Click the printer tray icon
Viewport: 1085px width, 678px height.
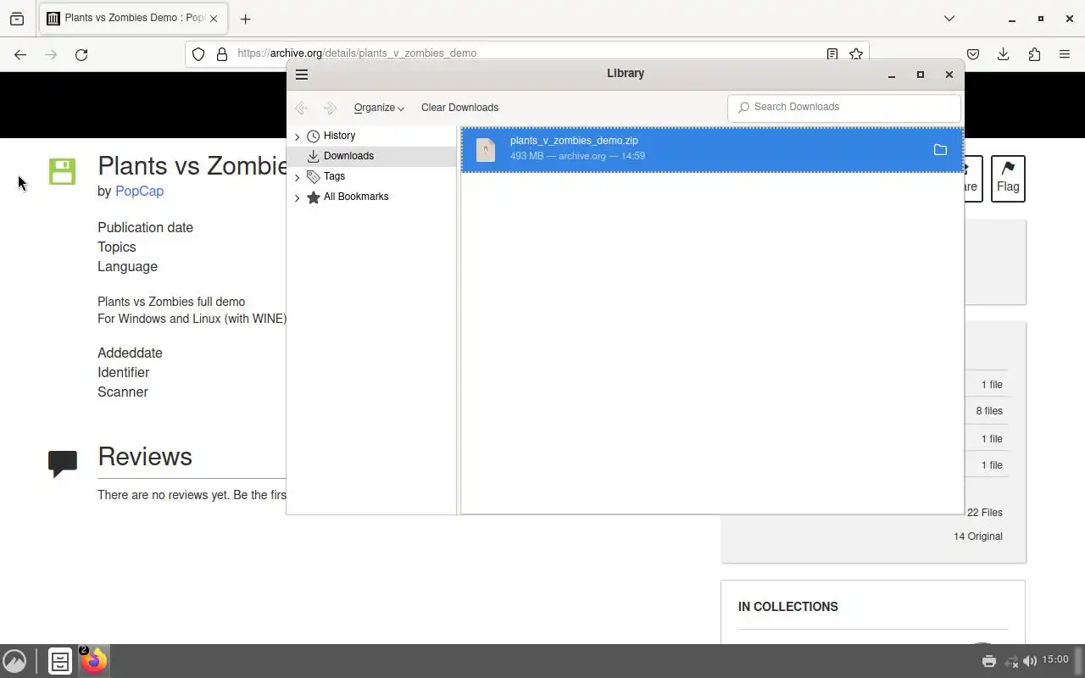tap(988, 661)
